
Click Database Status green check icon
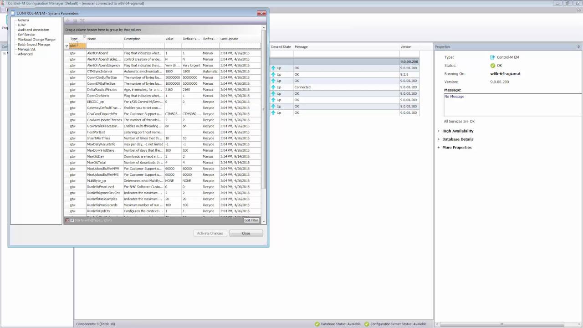[x=317, y=324]
